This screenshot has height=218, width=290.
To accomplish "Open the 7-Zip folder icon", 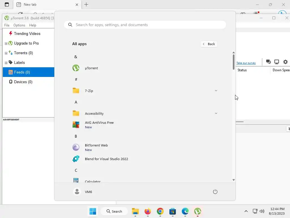I will 76,91.
